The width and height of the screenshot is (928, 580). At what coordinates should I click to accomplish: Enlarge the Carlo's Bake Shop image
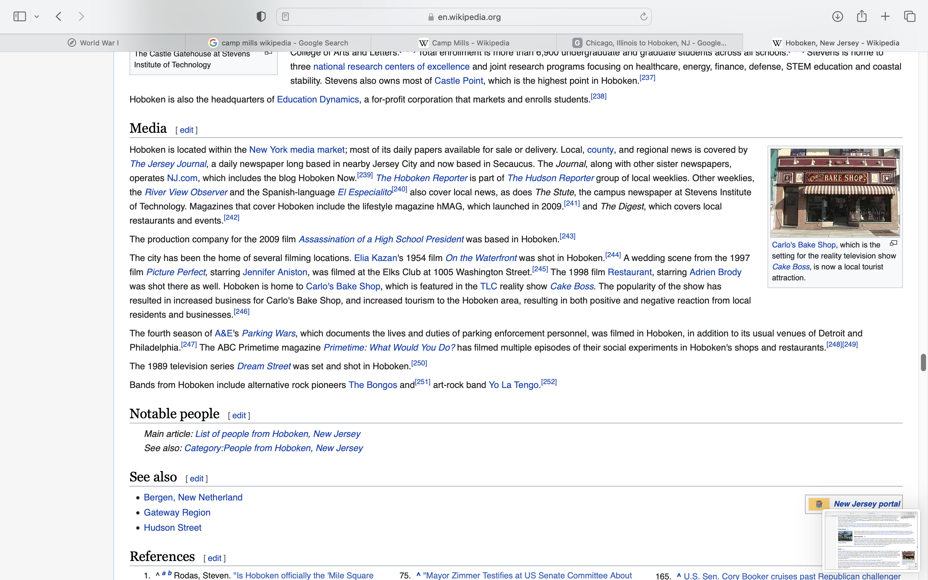coord(894,243)
